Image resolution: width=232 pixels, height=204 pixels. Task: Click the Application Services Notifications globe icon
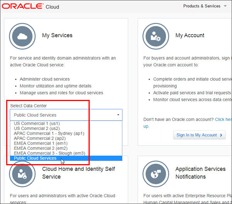[x=156, y=174]
